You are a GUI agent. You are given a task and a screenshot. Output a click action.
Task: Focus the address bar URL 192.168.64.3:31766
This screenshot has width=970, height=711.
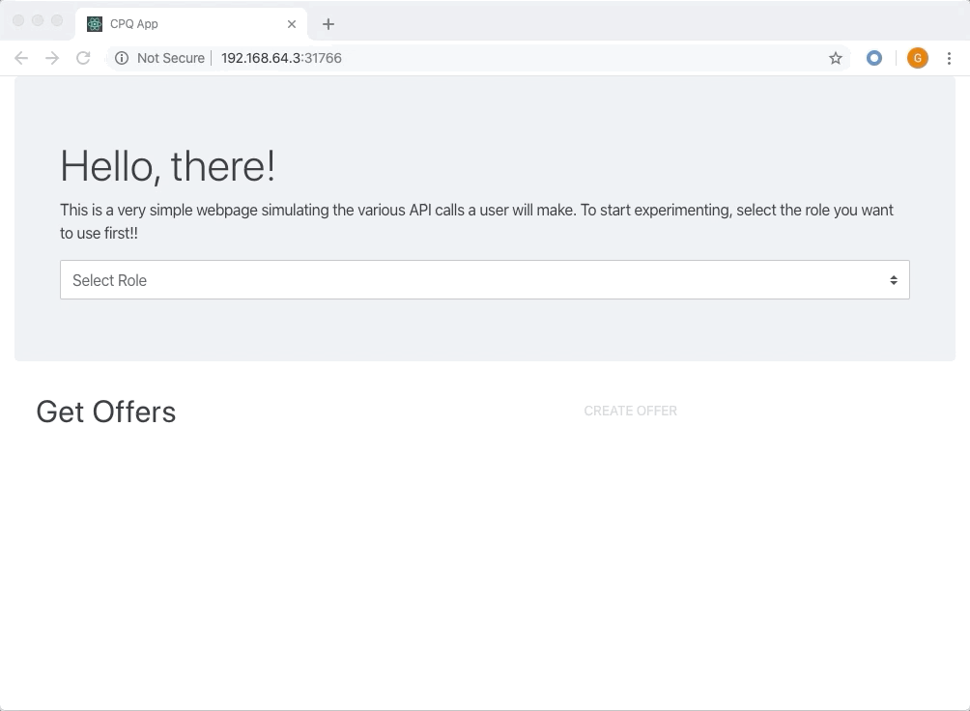click(281, 58)
